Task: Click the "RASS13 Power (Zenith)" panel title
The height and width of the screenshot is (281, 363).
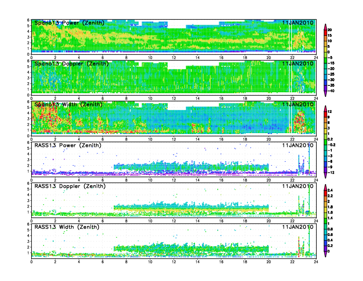Action: (68, 146)
